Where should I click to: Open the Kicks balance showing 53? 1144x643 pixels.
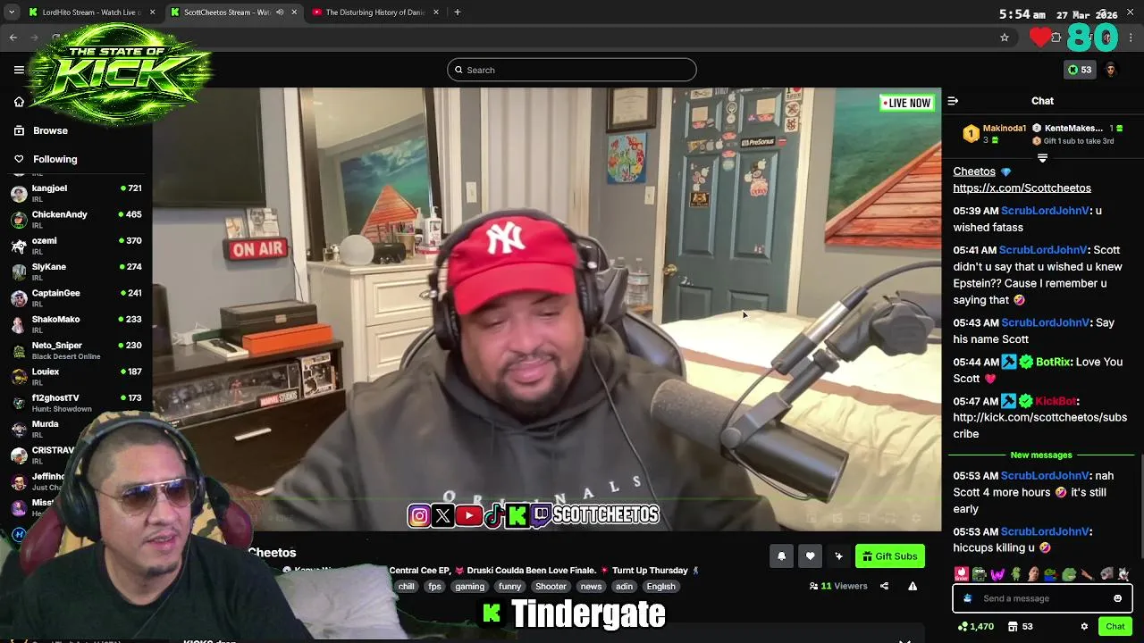(x=1080, y=70)
